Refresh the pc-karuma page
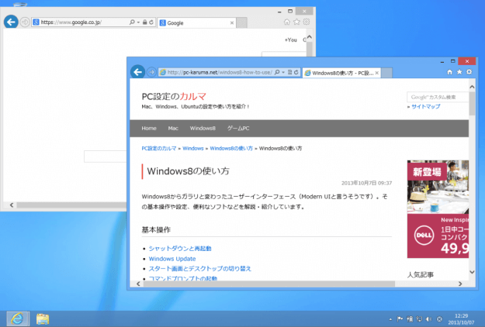This screenshot has width=485, height=327. click(296, 72)
